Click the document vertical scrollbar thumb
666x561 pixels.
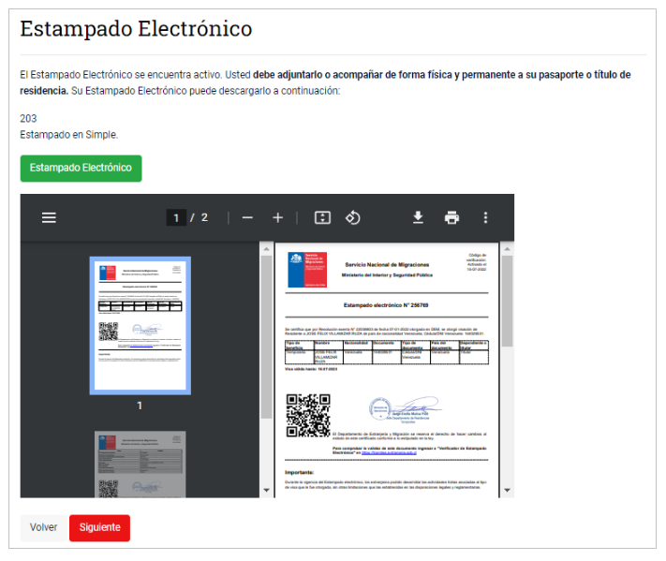click(507, 301)
